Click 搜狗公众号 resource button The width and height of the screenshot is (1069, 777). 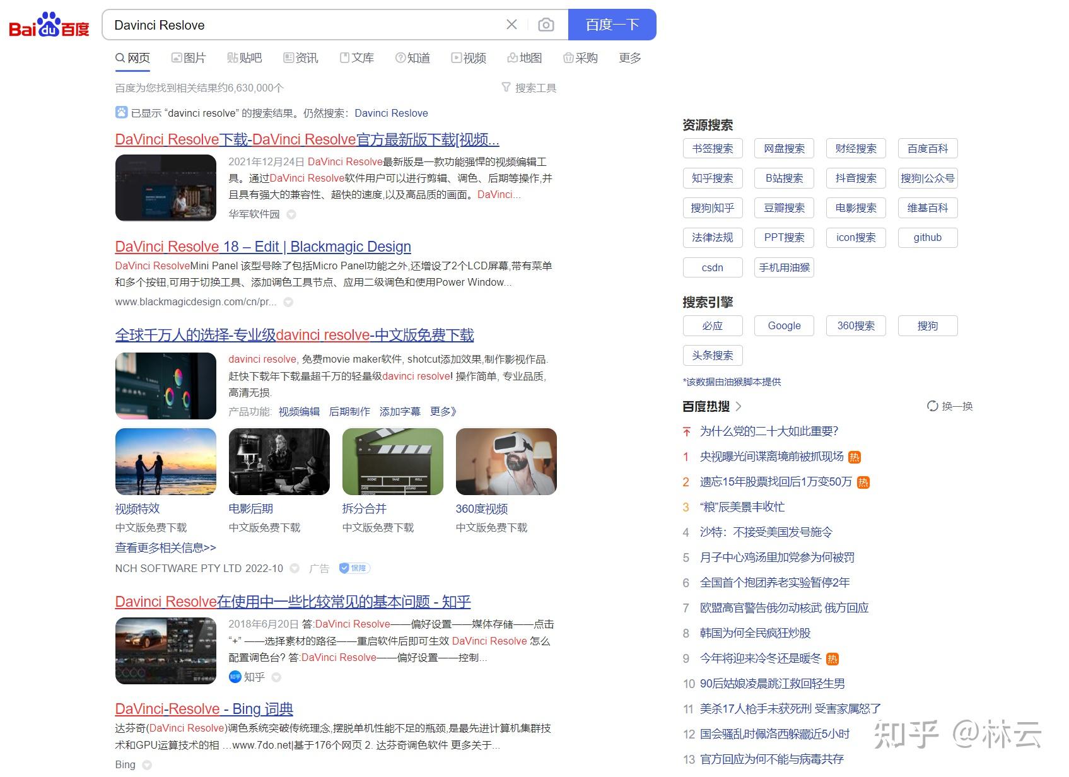[928, 178]
